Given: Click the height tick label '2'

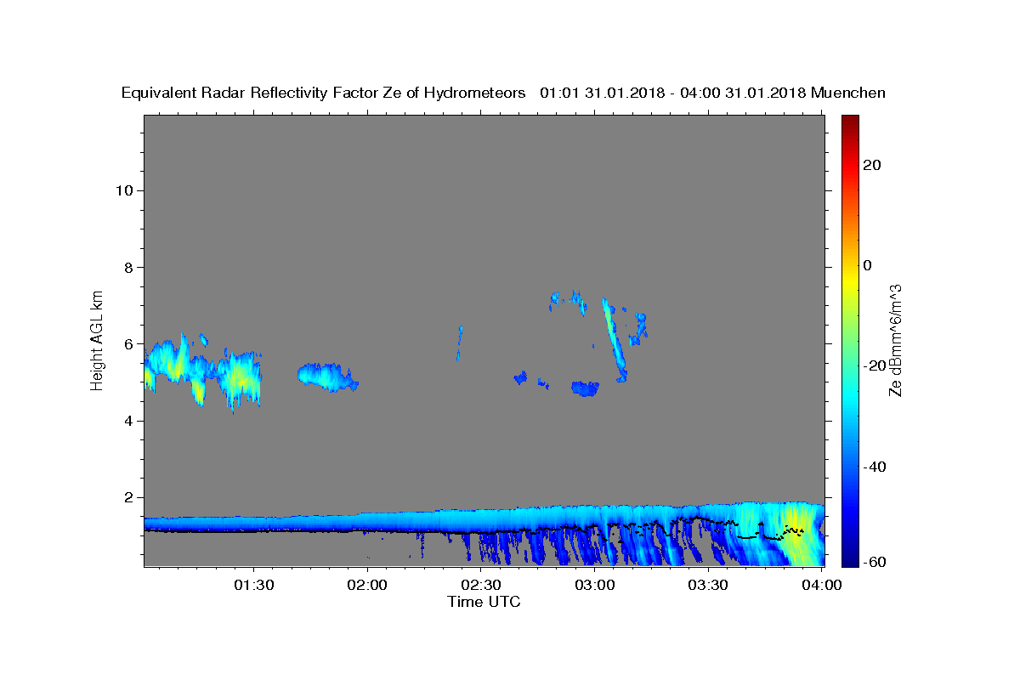Looking at the screenshot, I should [127, 497].
